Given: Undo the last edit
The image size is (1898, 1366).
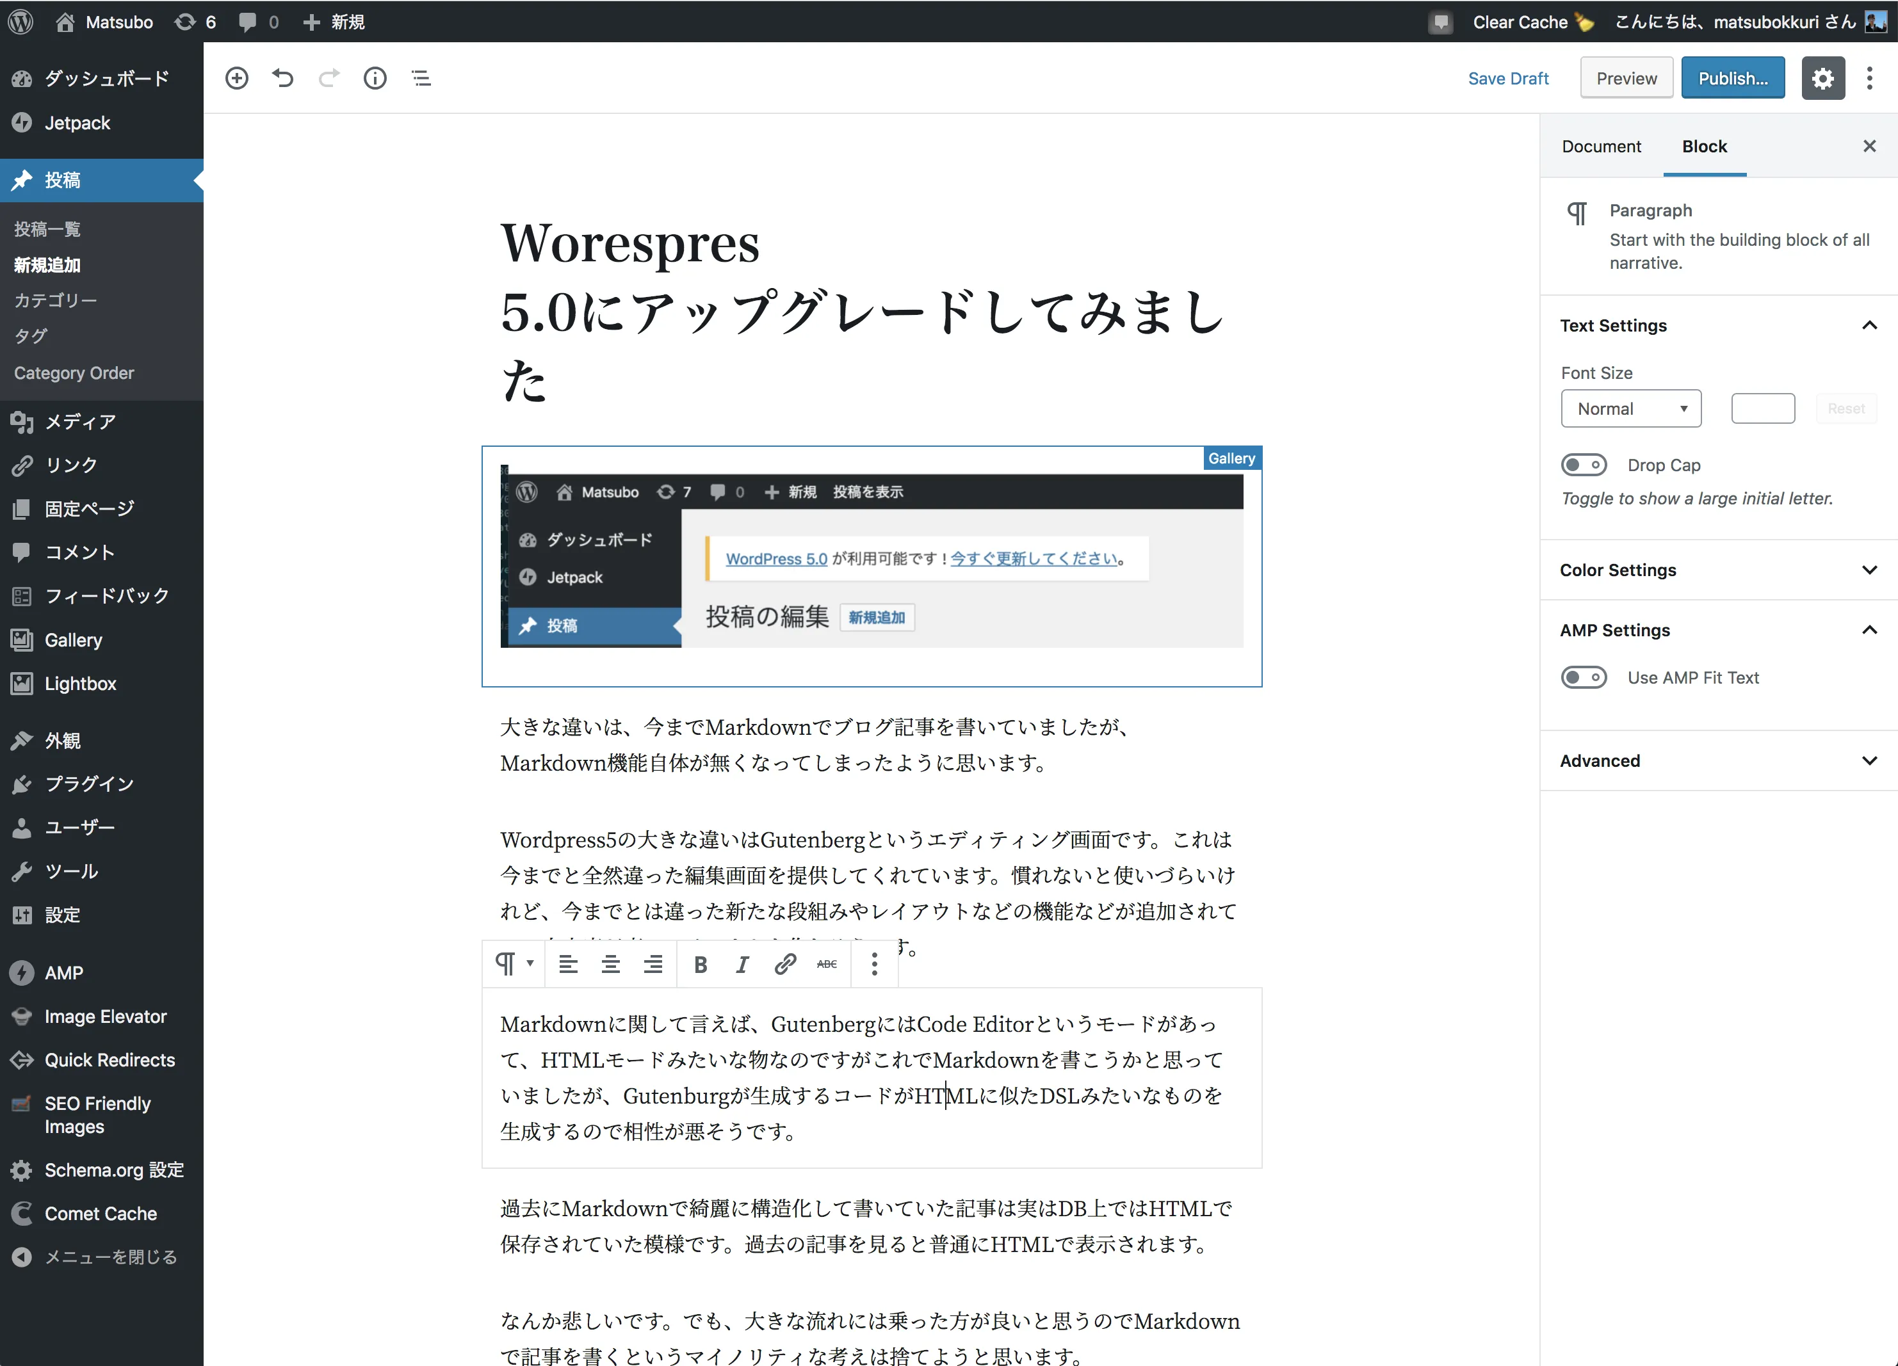Looking at the screenshot, I should coord(283,78).
